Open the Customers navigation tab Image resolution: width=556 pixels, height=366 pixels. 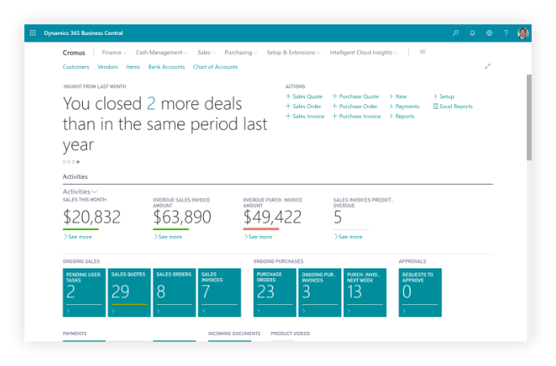click(x=76, y=67)
